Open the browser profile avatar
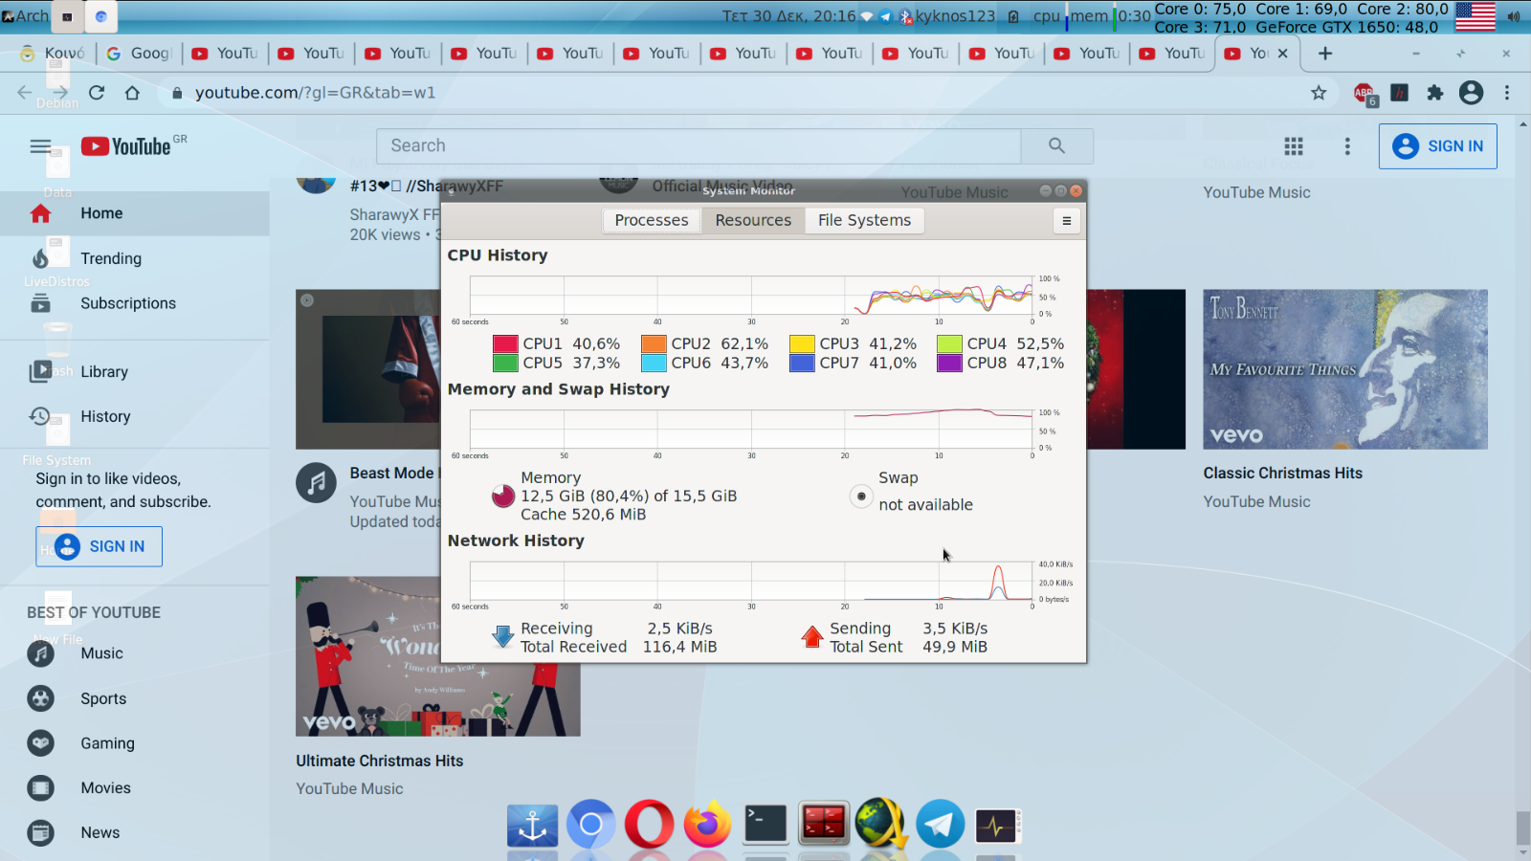 (1471, 93)
